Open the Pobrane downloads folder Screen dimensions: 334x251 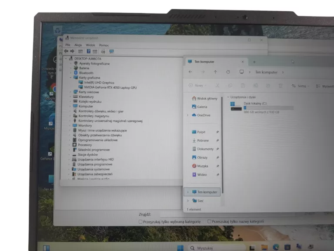(x=203, y=141)
